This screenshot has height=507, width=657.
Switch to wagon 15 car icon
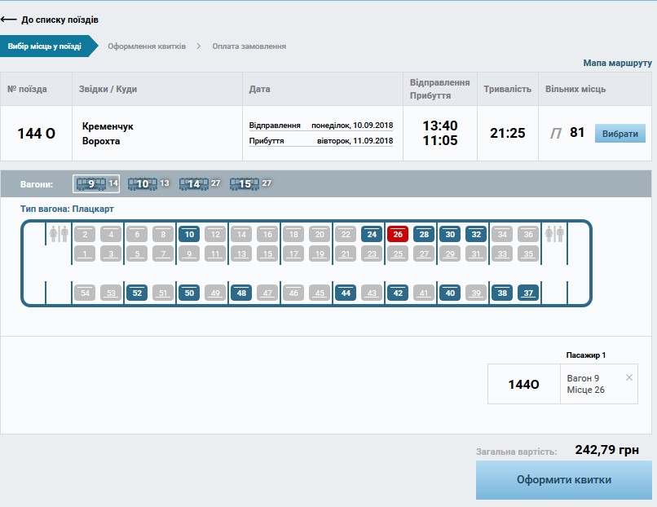244,184
